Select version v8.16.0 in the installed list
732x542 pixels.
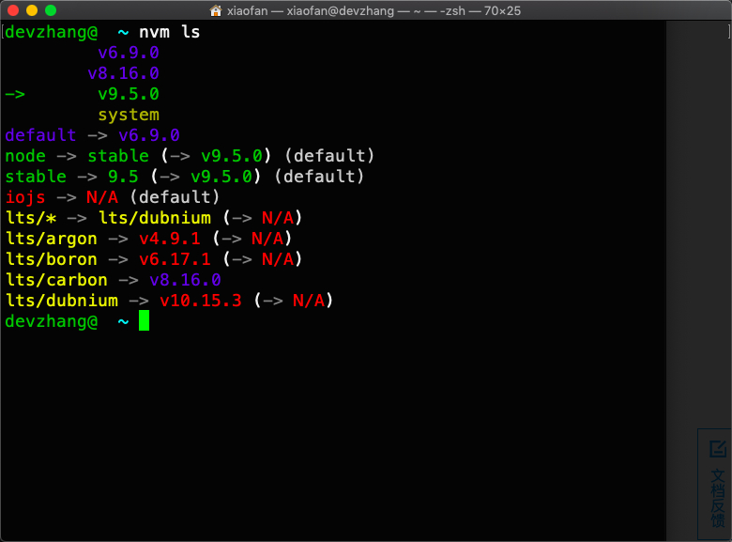123,73
